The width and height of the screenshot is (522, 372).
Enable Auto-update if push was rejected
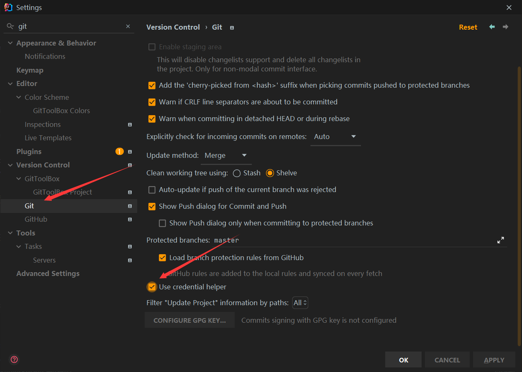coord(152,190)
